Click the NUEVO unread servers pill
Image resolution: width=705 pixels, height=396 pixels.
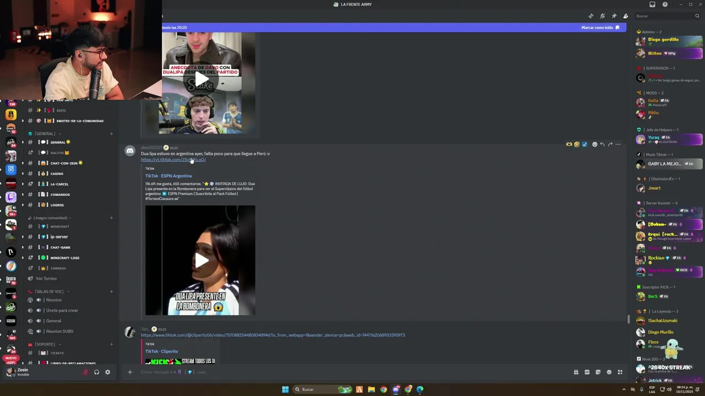[10, 358]
